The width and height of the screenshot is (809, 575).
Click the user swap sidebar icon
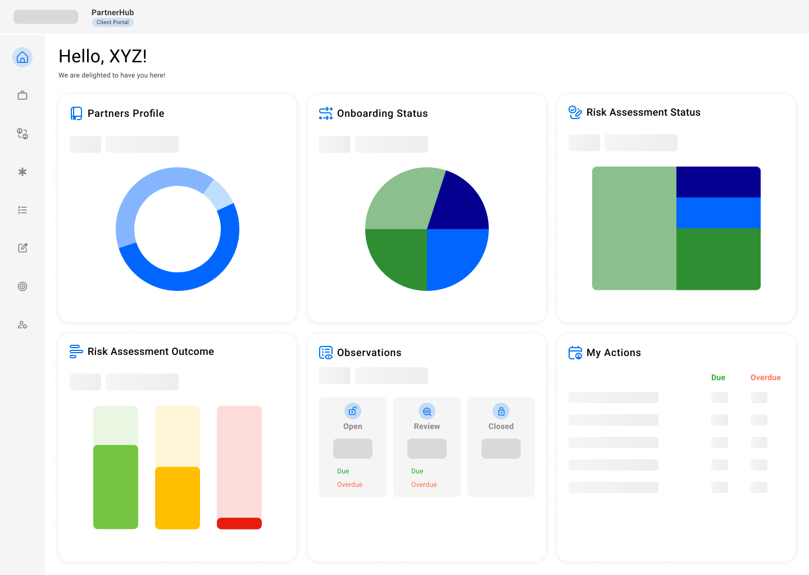tap(22, 134)
